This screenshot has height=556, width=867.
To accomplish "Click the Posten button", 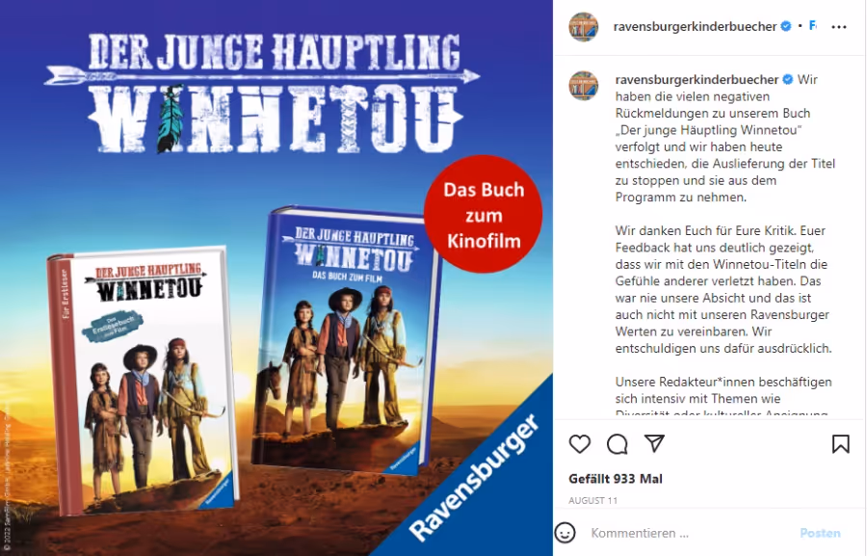I will [820, 533].
